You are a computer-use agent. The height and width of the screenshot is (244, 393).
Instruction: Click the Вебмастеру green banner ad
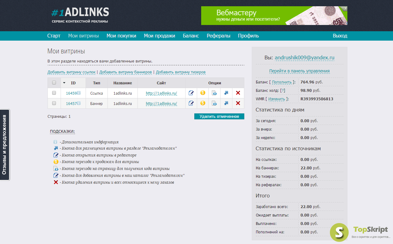[274, 16]
